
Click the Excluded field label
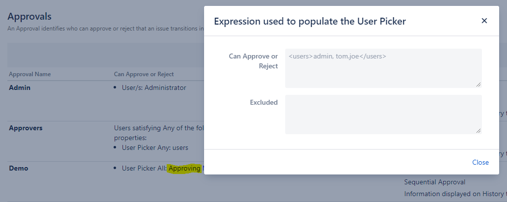click(x=264, y=102)
